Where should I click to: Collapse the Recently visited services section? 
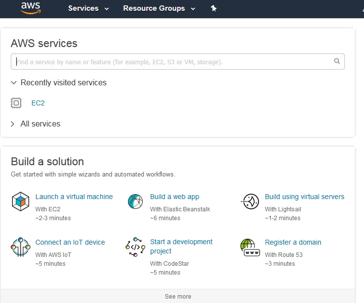(x=58, y=83)
